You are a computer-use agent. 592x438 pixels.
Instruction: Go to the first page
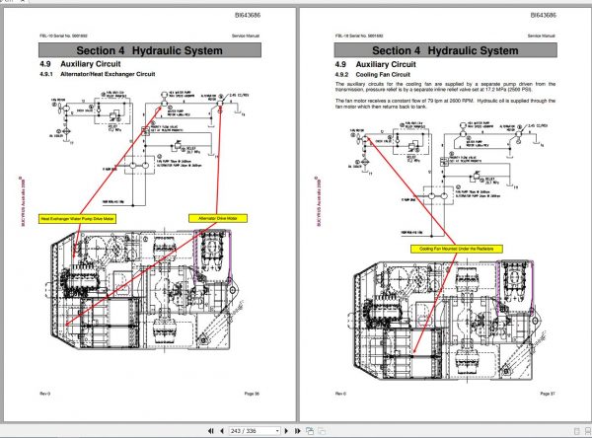pyautogui.click(x=211, y=431)
